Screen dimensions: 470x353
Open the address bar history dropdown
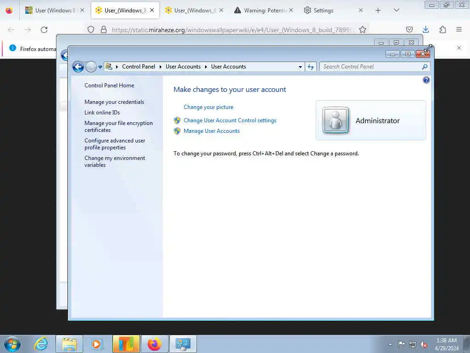click(300, 67)
